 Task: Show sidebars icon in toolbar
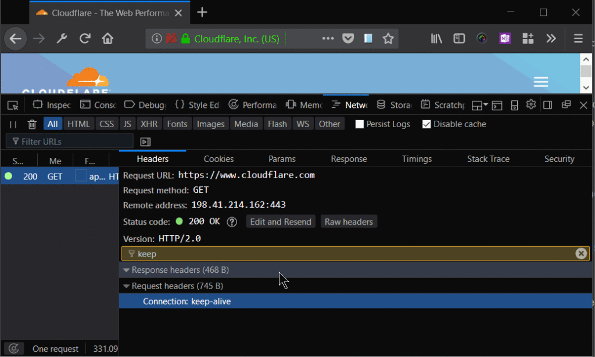(459, 39)
